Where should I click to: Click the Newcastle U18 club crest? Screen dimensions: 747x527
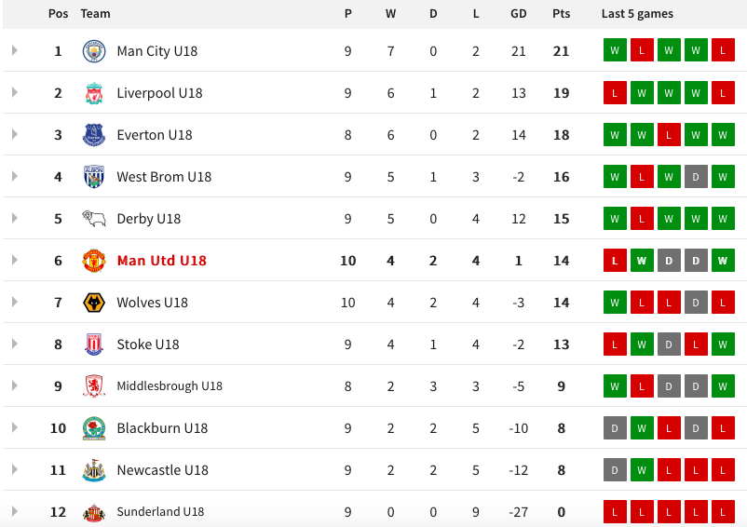[x=94, y=470]
